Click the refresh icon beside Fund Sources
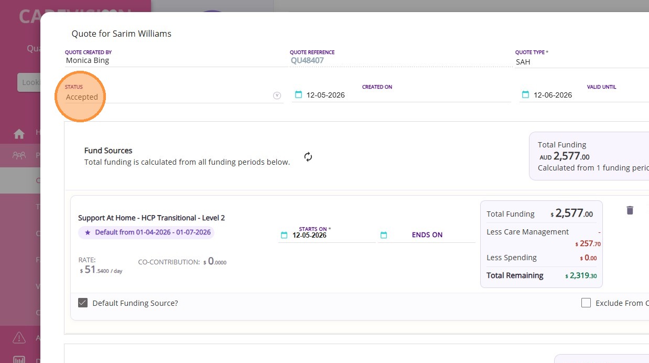 coord(308,157)
